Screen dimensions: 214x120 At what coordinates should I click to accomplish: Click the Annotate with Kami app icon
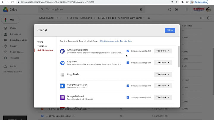(62, 51)
